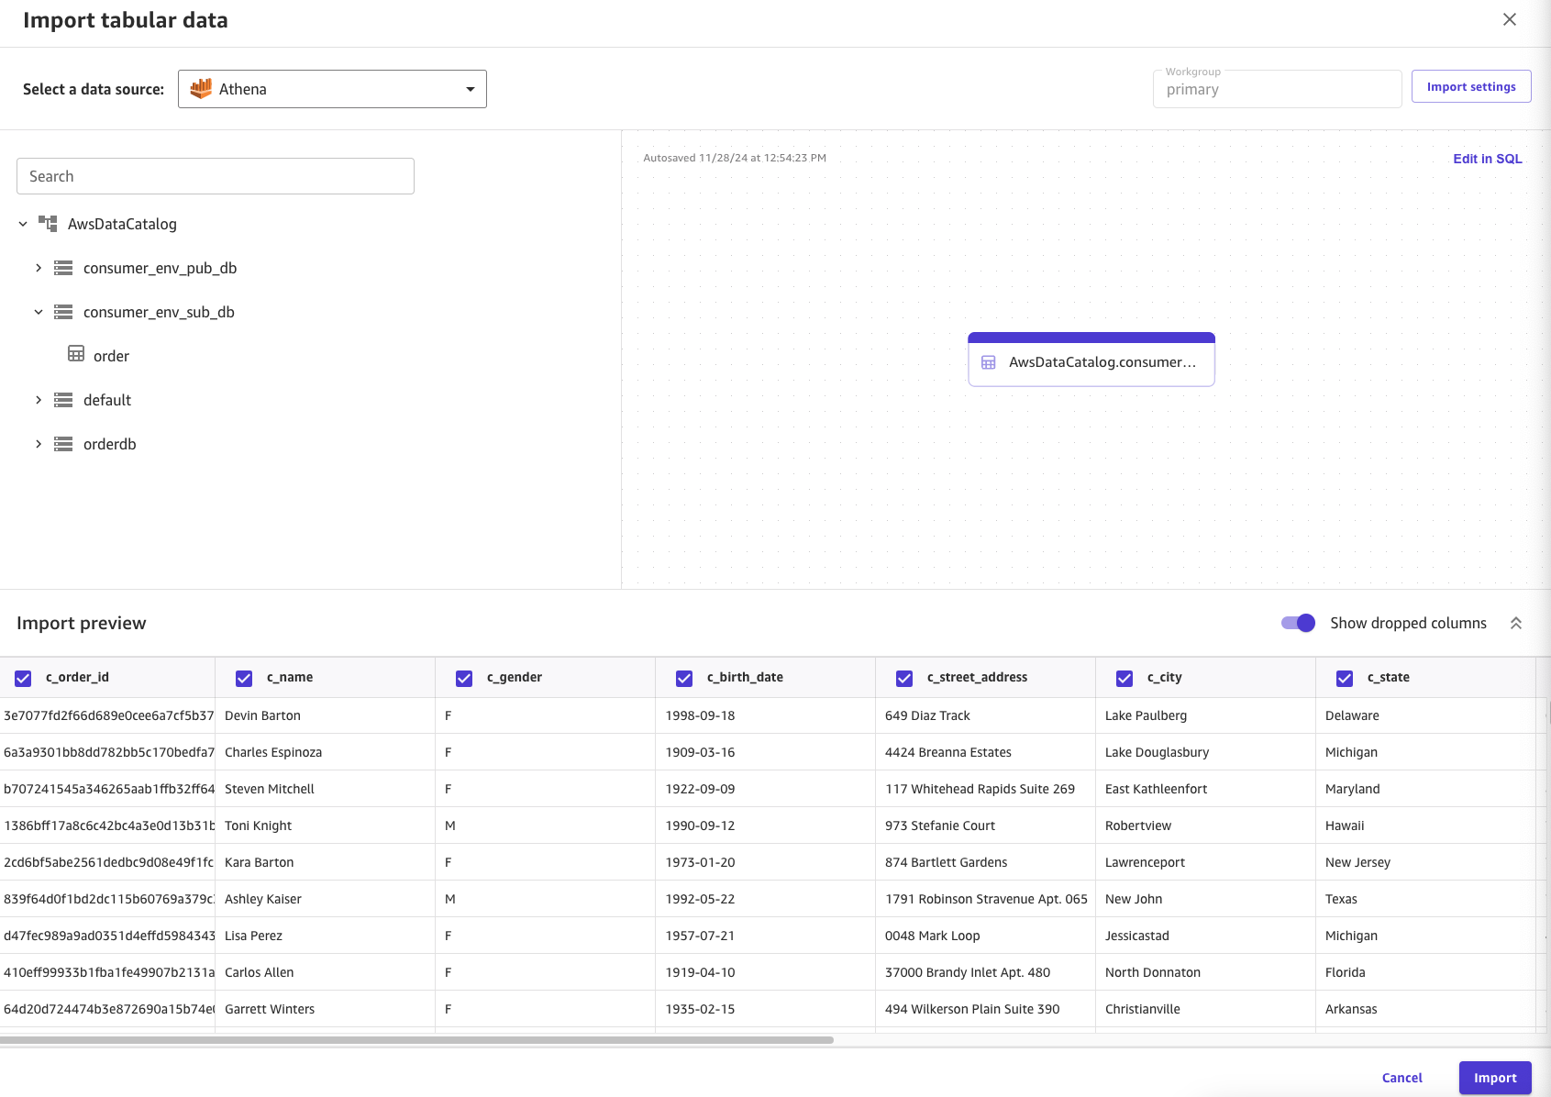Expand the default database

click(39, 400)
